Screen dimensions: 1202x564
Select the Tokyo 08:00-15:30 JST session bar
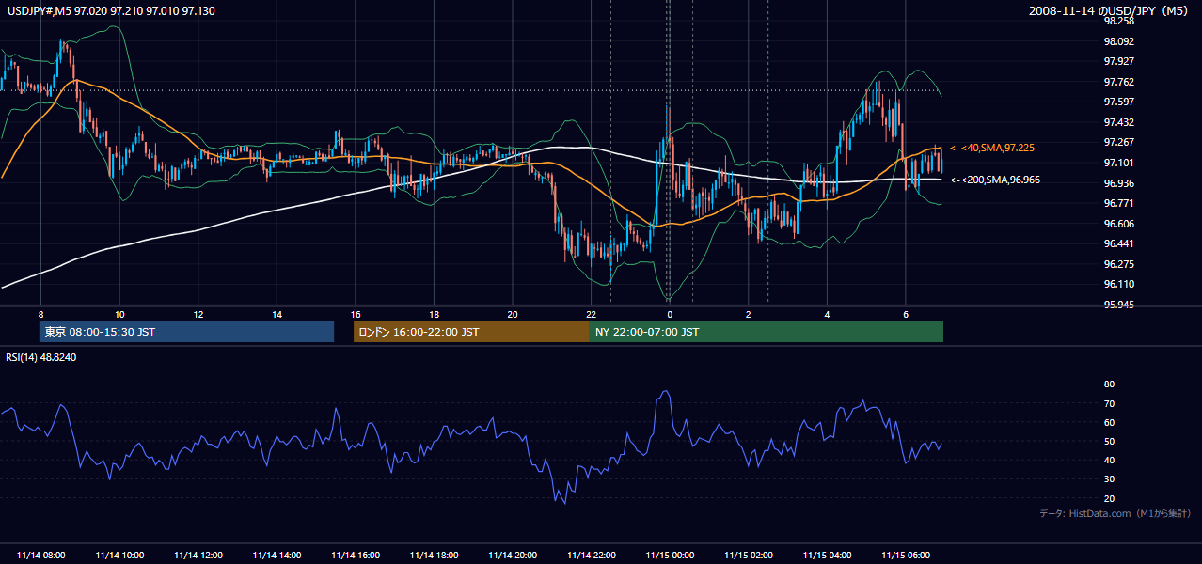pos(186,332)
